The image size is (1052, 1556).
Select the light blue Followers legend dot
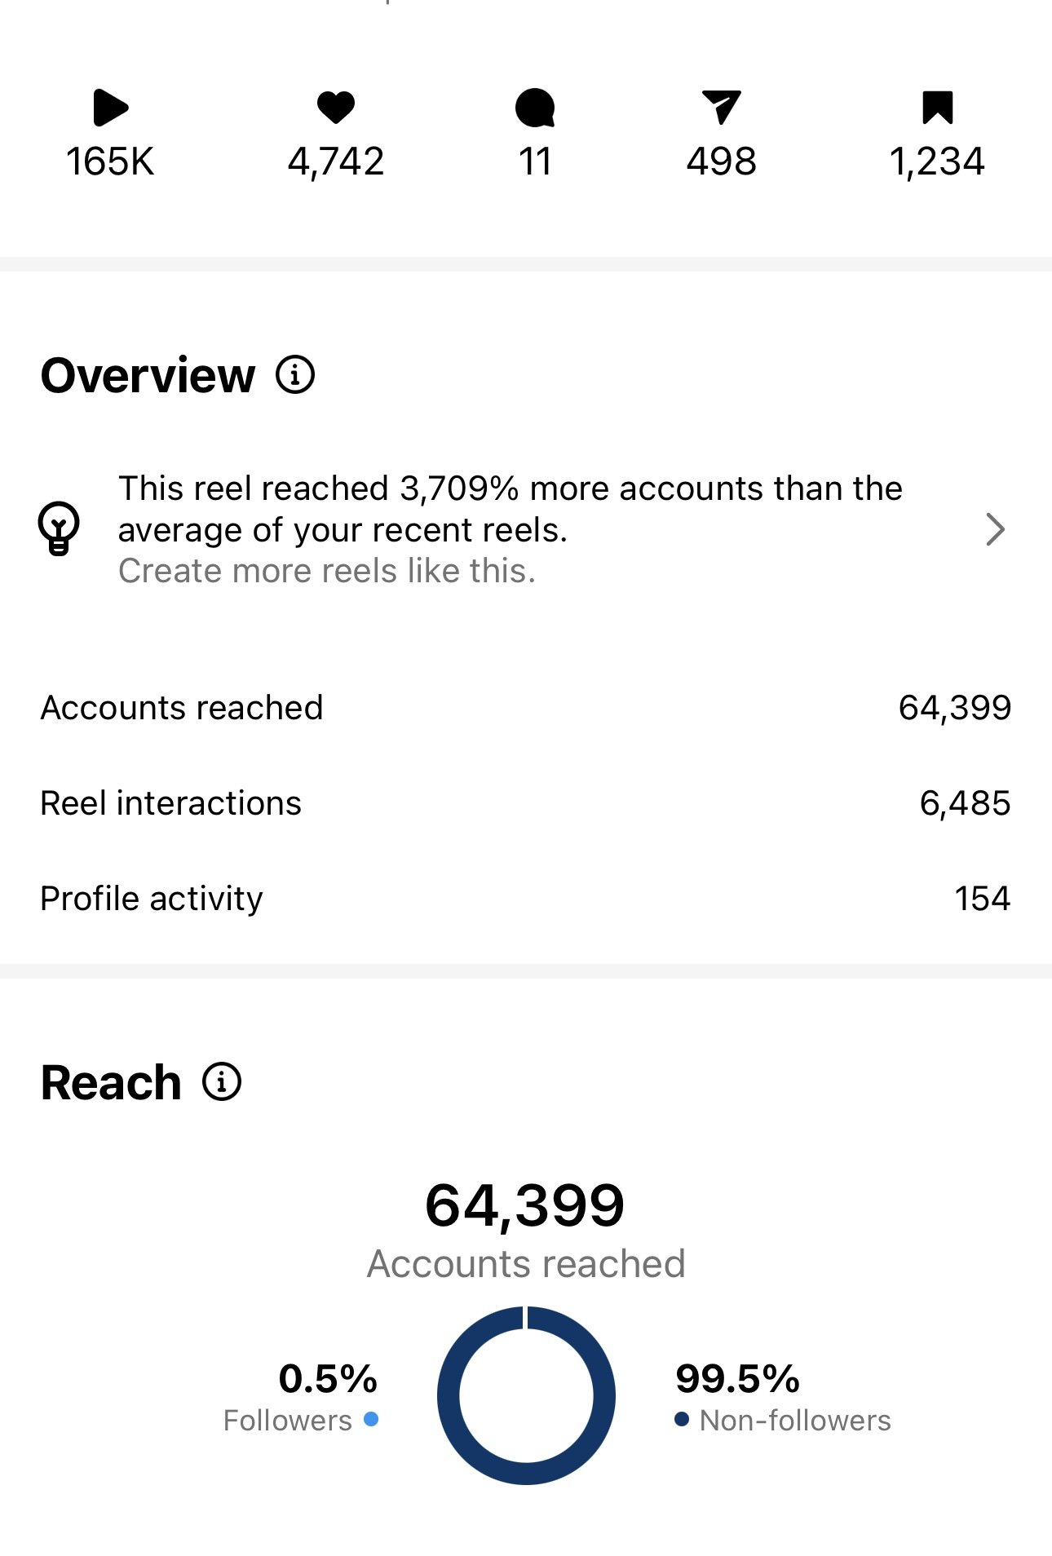coord(371,1419)
